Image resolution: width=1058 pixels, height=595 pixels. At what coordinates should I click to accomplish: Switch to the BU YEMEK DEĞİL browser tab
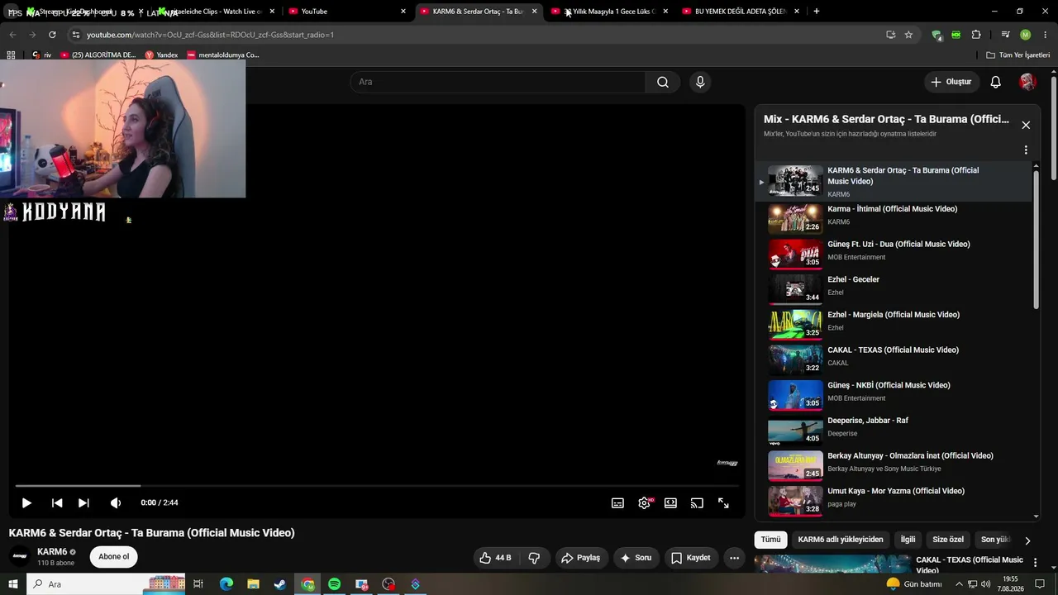[x=741, y=12]
